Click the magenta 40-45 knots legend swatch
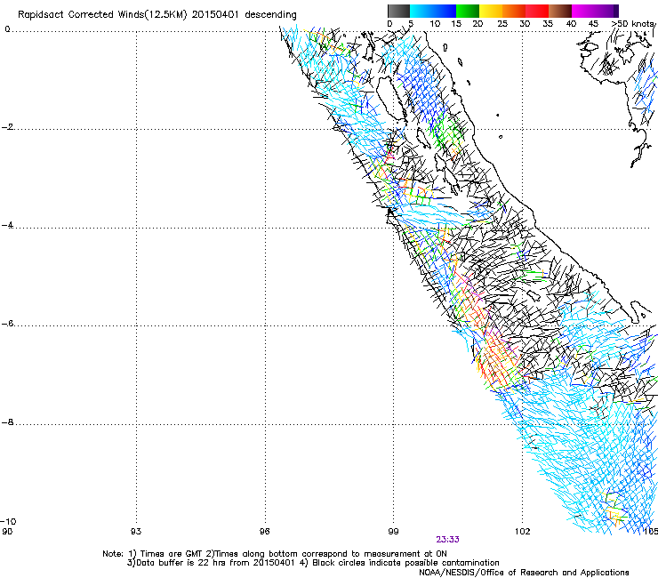The image size is (658, 578). pyautogui.click(x=583, y=11)
